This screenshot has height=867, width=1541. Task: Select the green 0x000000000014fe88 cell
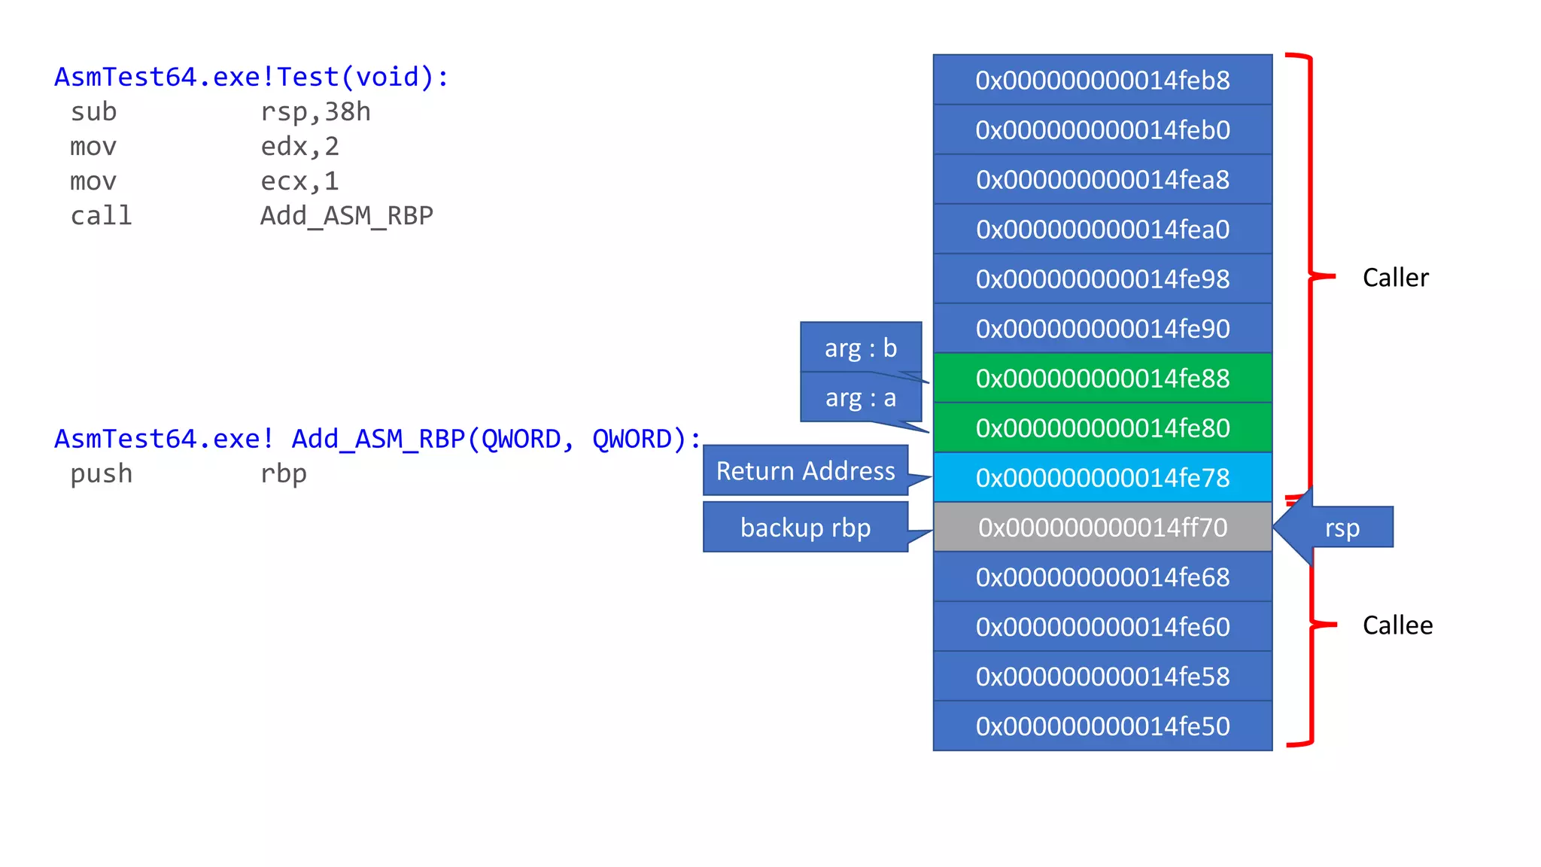[1102, 379]
